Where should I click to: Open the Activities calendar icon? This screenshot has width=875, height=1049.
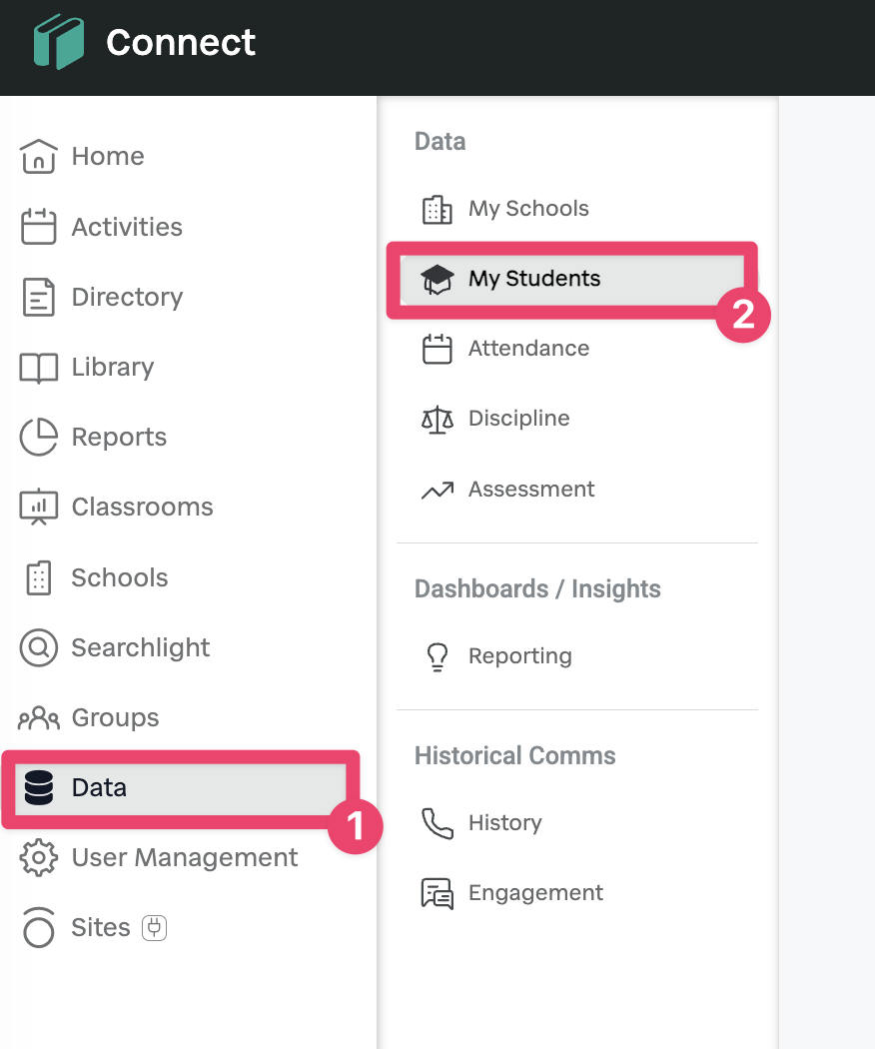click(x=39, y=227)
